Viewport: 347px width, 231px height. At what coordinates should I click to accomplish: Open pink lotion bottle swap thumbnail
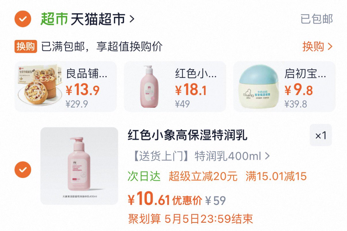click(x=149, y=86)
